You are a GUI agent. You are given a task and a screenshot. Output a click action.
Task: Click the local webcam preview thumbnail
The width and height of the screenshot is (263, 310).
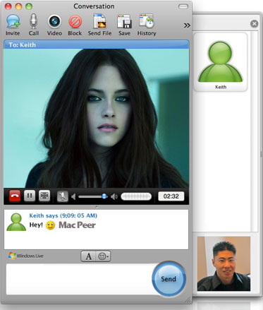click(x=224, y=263)
